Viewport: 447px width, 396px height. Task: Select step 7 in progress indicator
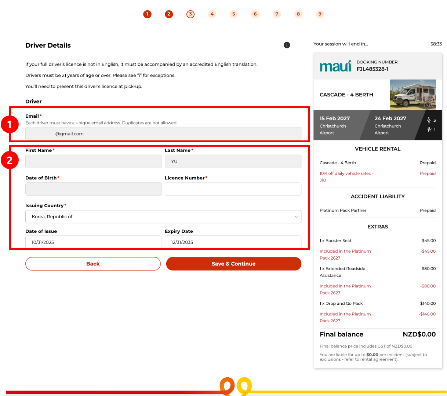[x=277, y=14]
